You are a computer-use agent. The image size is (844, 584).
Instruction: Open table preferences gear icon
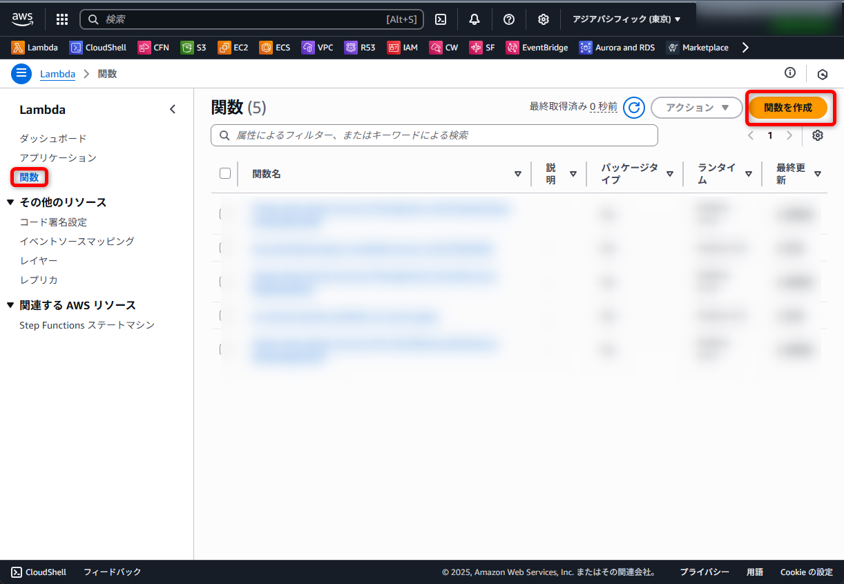[818, 135]
